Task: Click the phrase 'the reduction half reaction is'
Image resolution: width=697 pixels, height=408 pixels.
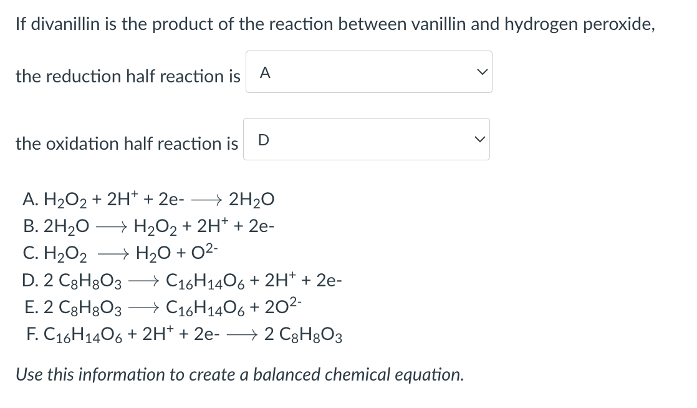Action: [127, 76]
